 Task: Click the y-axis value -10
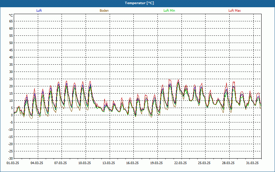click(x=11, y=130)
